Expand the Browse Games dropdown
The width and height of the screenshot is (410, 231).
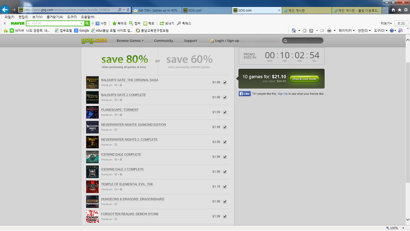click(130, 40)
